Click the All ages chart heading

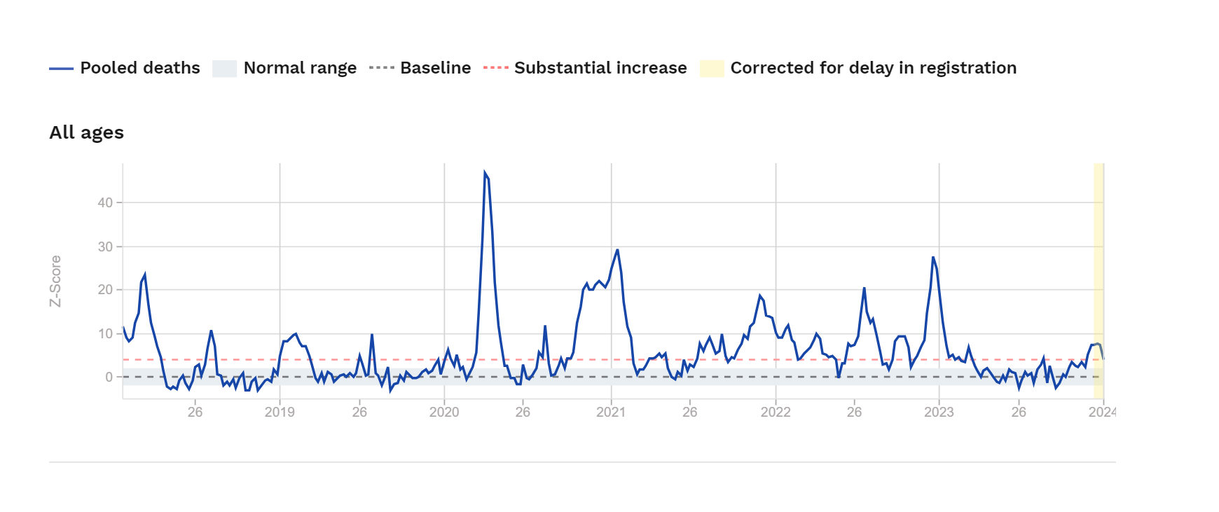pos(86,132)
